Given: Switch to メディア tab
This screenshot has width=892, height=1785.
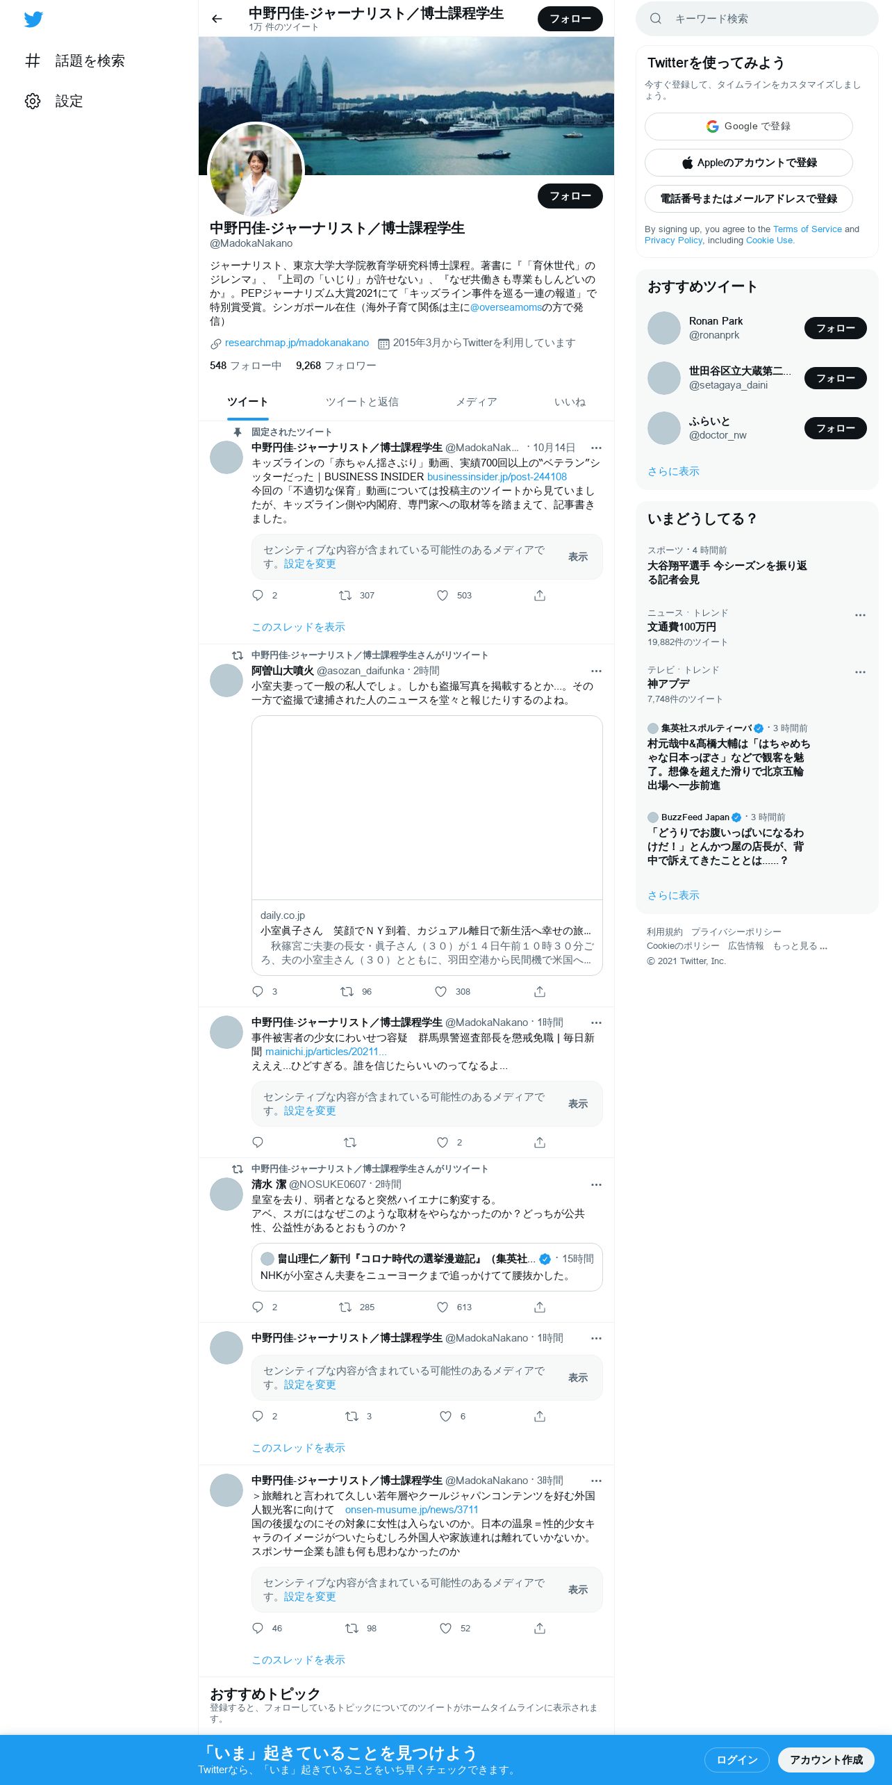Looking at the screenshot, I should click(x=477, y=402).
